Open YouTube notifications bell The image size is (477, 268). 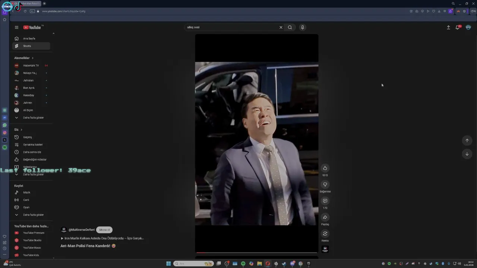(x=458, y=27)
